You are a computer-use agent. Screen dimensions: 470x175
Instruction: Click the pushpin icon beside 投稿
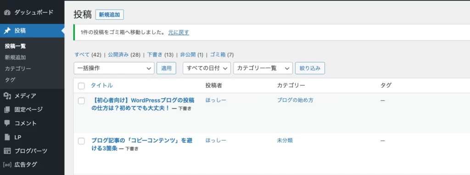[7, 31]
